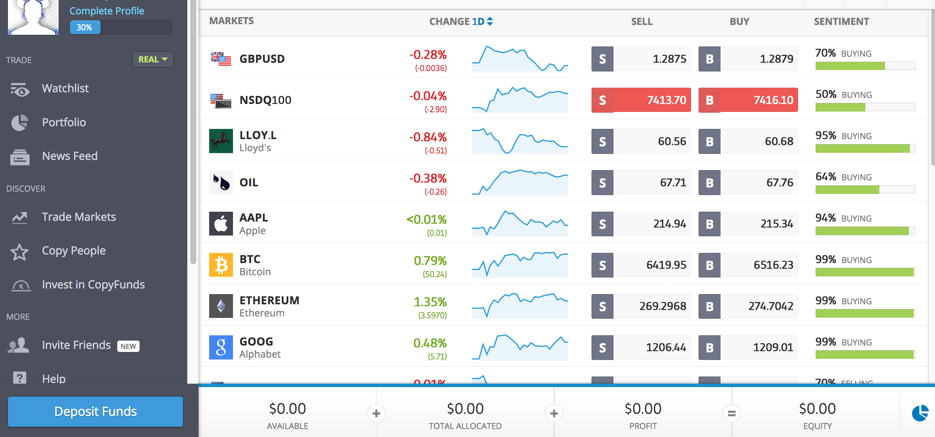Click the equals icon before Equity
The height and width of the screenshot is (437, 935).
point(732,414)
